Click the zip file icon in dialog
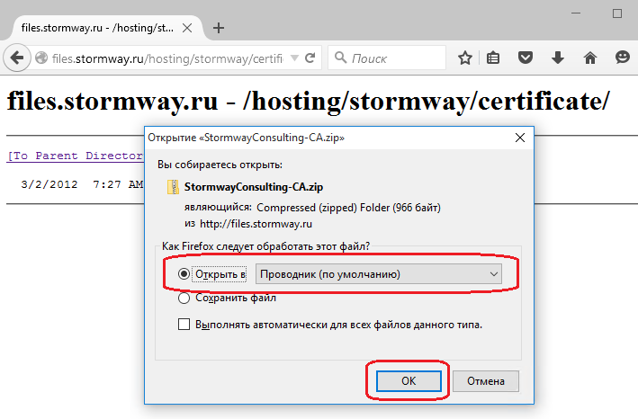The image size is (638, 419). [x=174, y=187]
